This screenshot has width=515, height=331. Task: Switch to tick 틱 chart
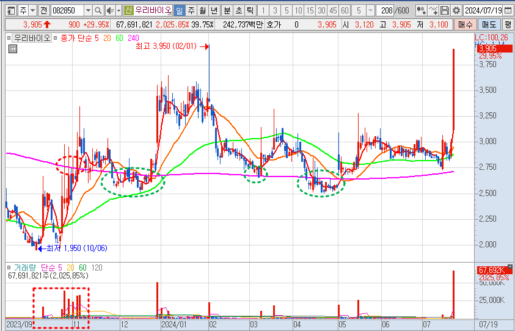[250, 11]
